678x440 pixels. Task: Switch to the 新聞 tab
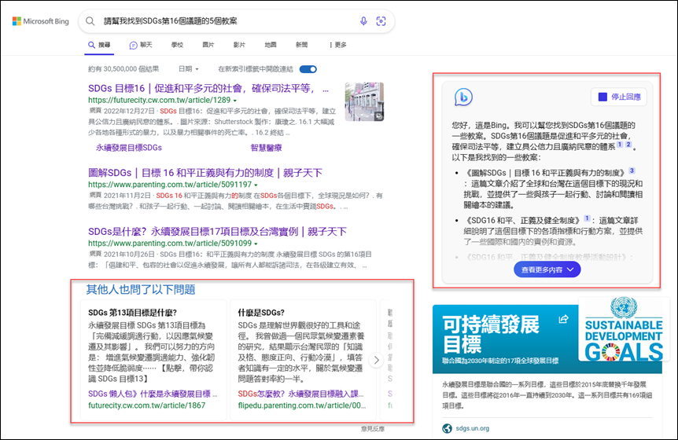click(301, 45)
